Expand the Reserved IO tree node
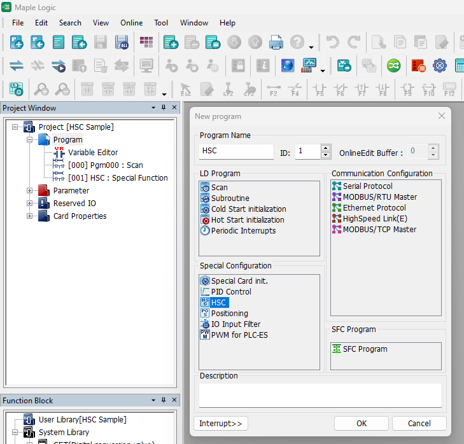 tap(29, 203)
